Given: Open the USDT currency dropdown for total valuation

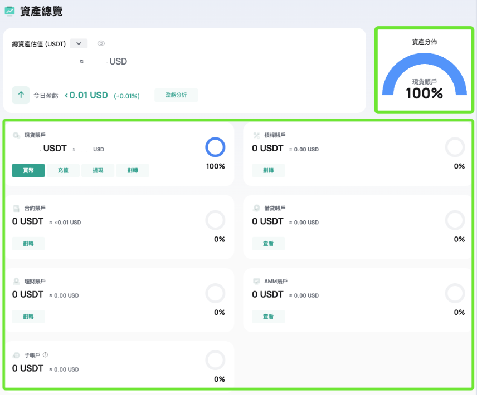Looking at the screenshot, I should tap(79, 43).
